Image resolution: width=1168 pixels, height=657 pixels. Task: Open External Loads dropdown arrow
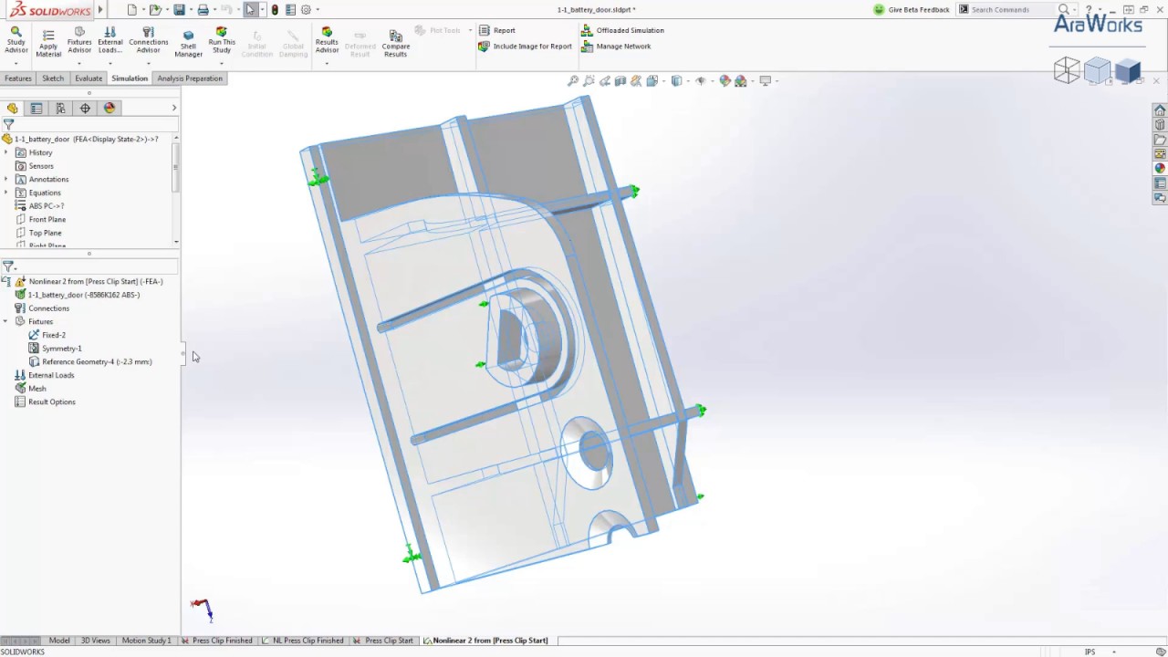point(109,64)
